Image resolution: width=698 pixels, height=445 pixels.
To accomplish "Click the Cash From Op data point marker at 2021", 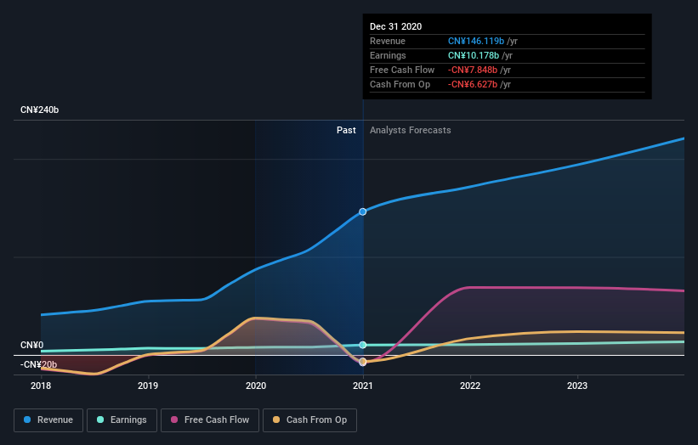I will click(363, 362).
